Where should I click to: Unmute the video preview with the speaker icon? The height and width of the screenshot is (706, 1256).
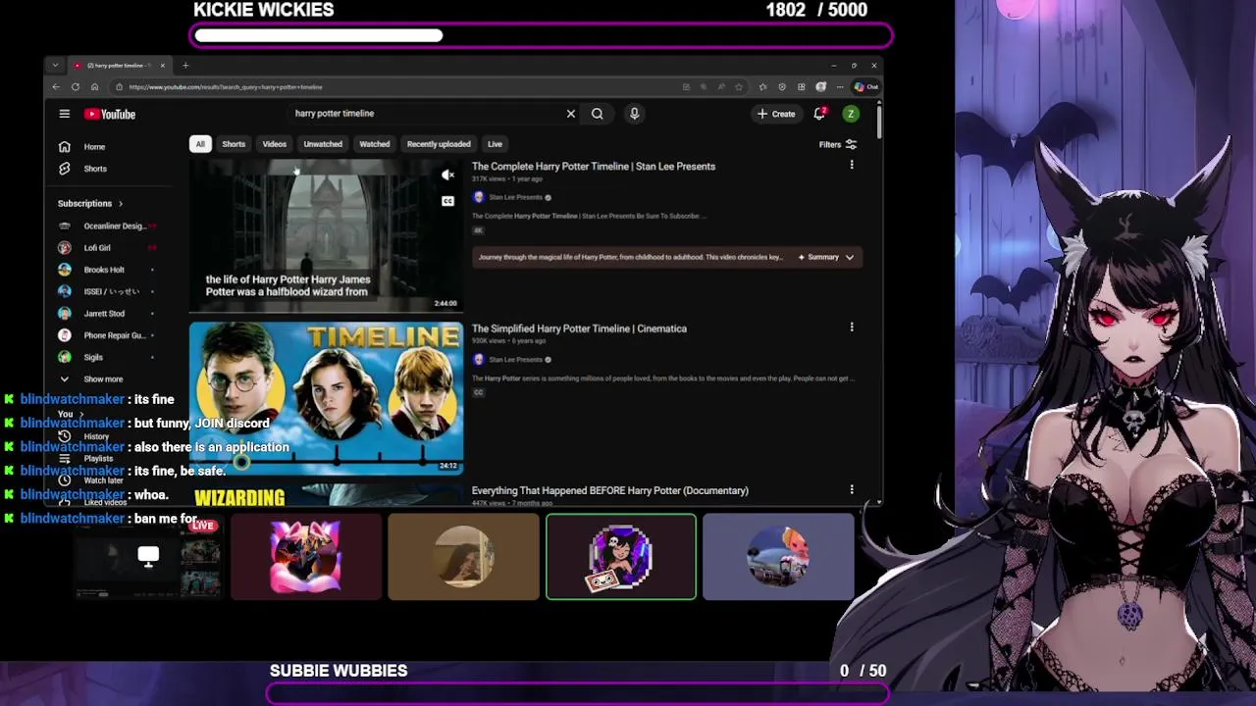(x=447, y=176)
